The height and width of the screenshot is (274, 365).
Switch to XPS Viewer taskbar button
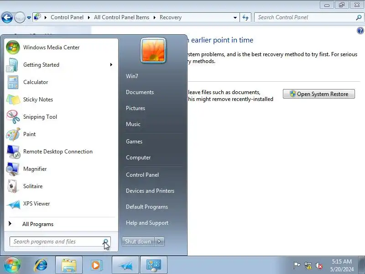(x=125, y=265)
